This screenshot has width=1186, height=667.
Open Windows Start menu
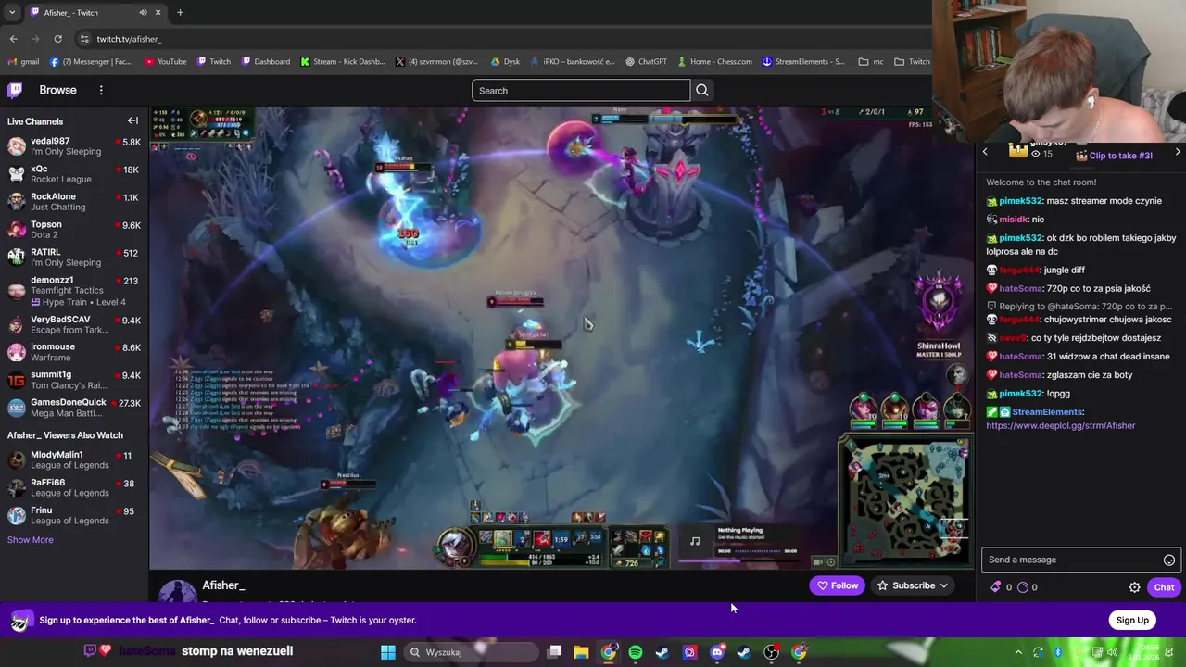click(x=388, y=652)
